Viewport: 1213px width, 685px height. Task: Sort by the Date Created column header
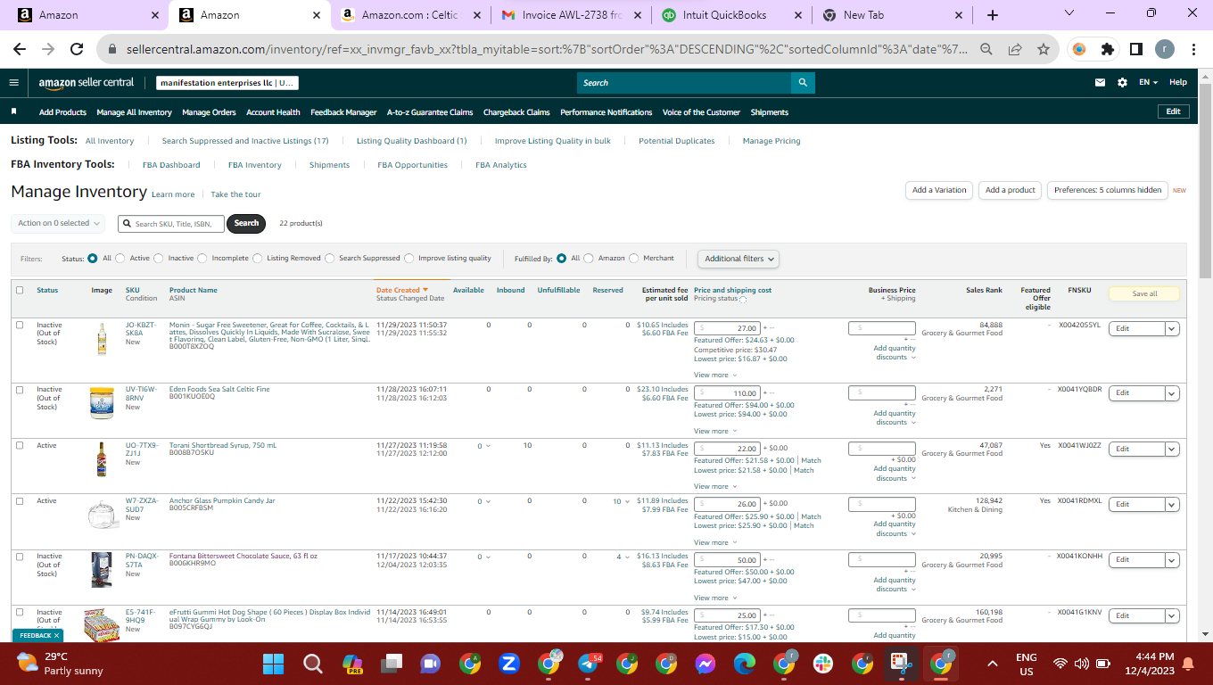402,290
